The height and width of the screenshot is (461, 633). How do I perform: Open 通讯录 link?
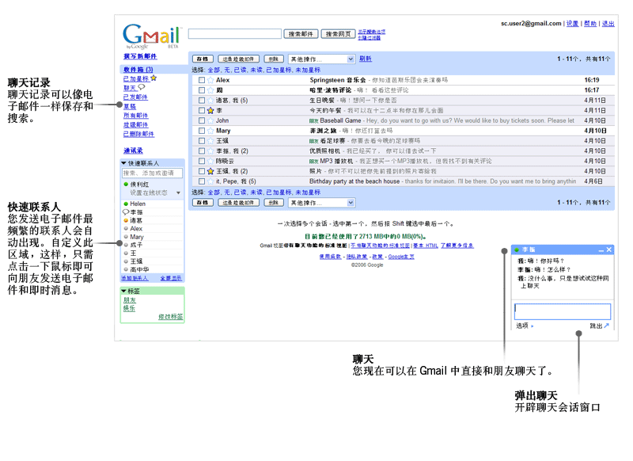[133, 150]
